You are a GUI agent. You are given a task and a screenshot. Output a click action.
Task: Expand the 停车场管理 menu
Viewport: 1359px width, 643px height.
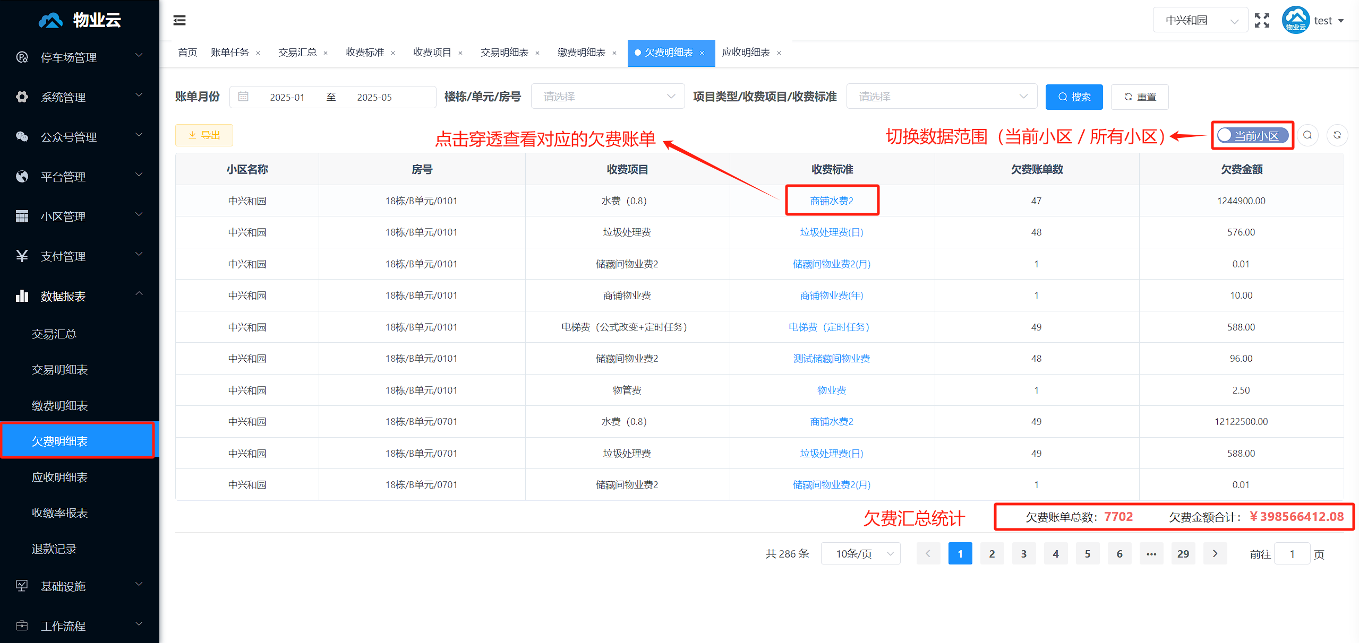(80, 57)
